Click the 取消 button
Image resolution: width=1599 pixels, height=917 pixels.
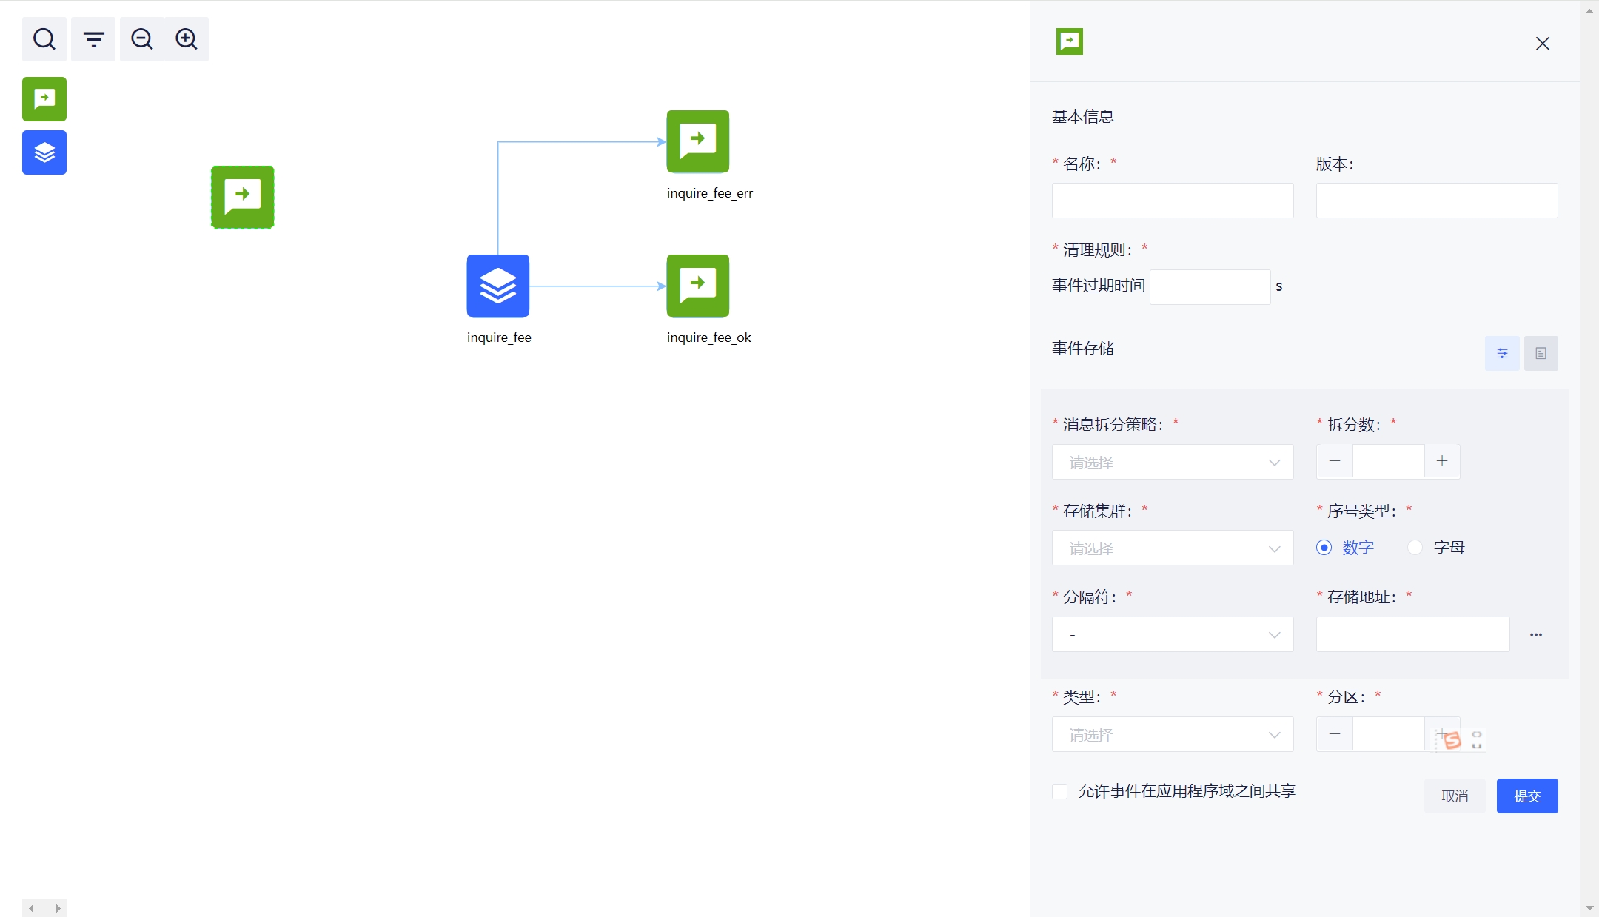point(1455,796)
